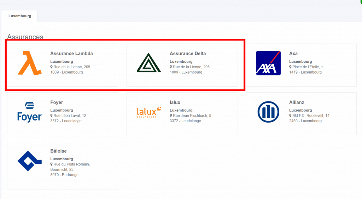Select Luxembourg label in the lalux card

(x=181, y=110)
